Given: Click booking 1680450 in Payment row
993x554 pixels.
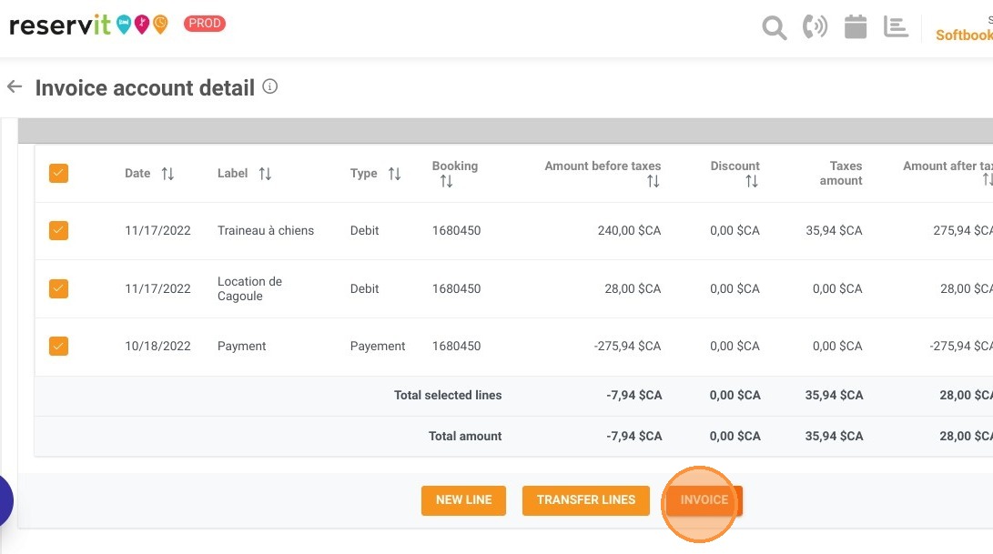Looking at the screenshot, I should (456, 347).
